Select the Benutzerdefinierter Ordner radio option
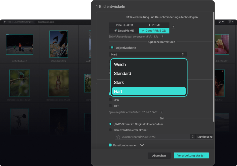Image resolution: width=237 pixels, height=166 pixels. pyautogui.click(x=110, y=130)
